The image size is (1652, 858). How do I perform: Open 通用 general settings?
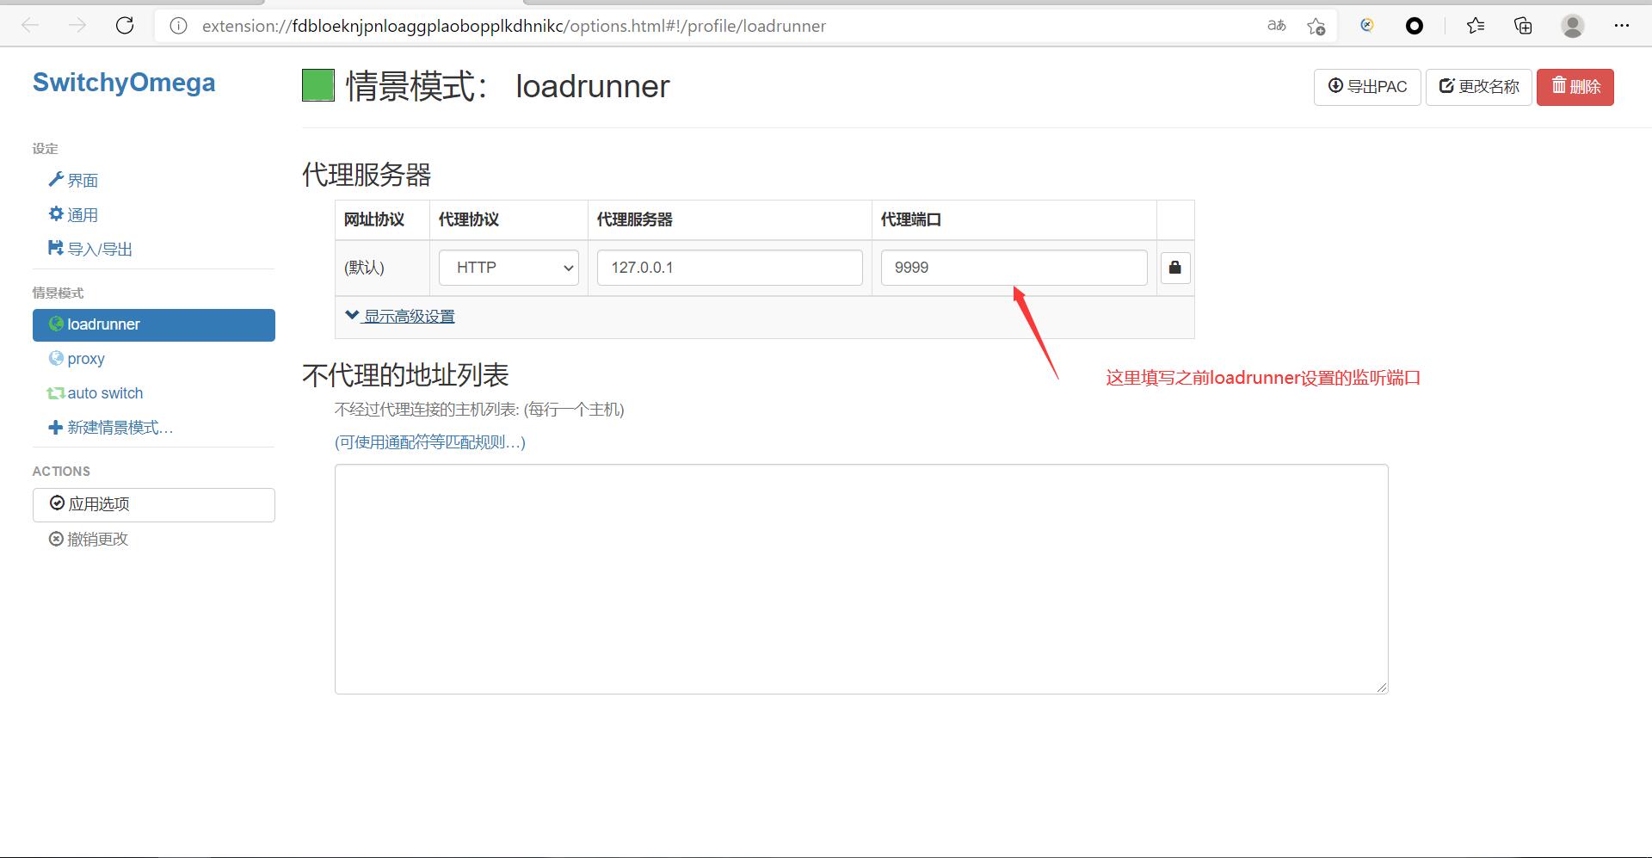click(74, 214)
